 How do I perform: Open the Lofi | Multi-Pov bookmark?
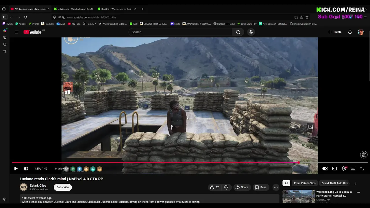(x=247, y=24)
